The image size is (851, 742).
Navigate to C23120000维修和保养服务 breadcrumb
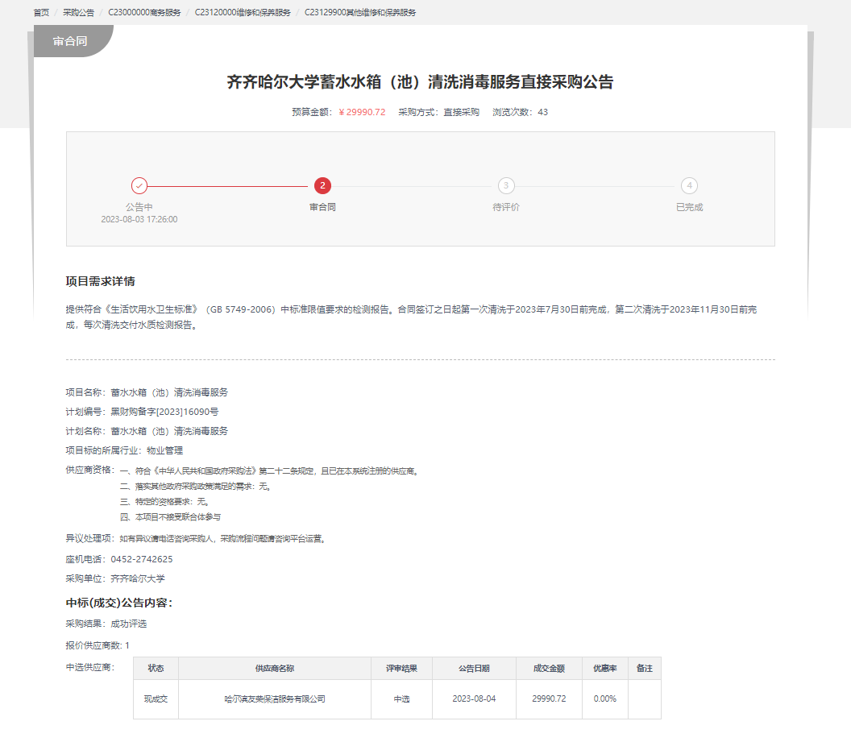243,13
